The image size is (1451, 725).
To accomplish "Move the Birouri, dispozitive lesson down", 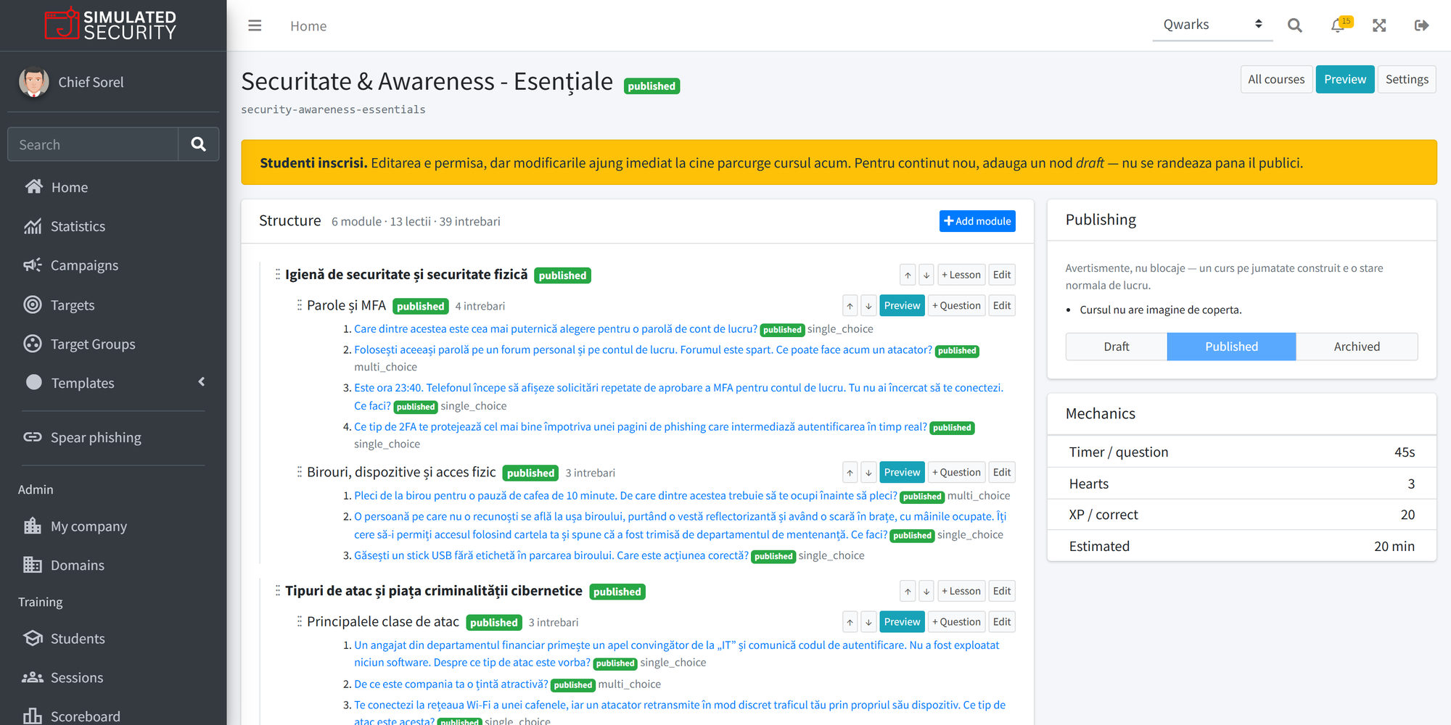I will (x=868, y=472).
